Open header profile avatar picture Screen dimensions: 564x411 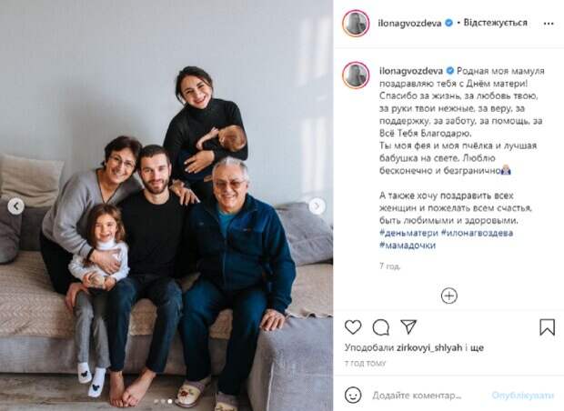point(356,24)
